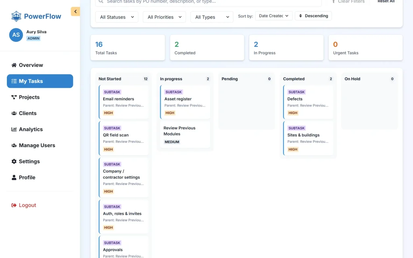Open the Clients section
Image resolution: width=413 pixels, height=258 pixels.
point(40,113)
